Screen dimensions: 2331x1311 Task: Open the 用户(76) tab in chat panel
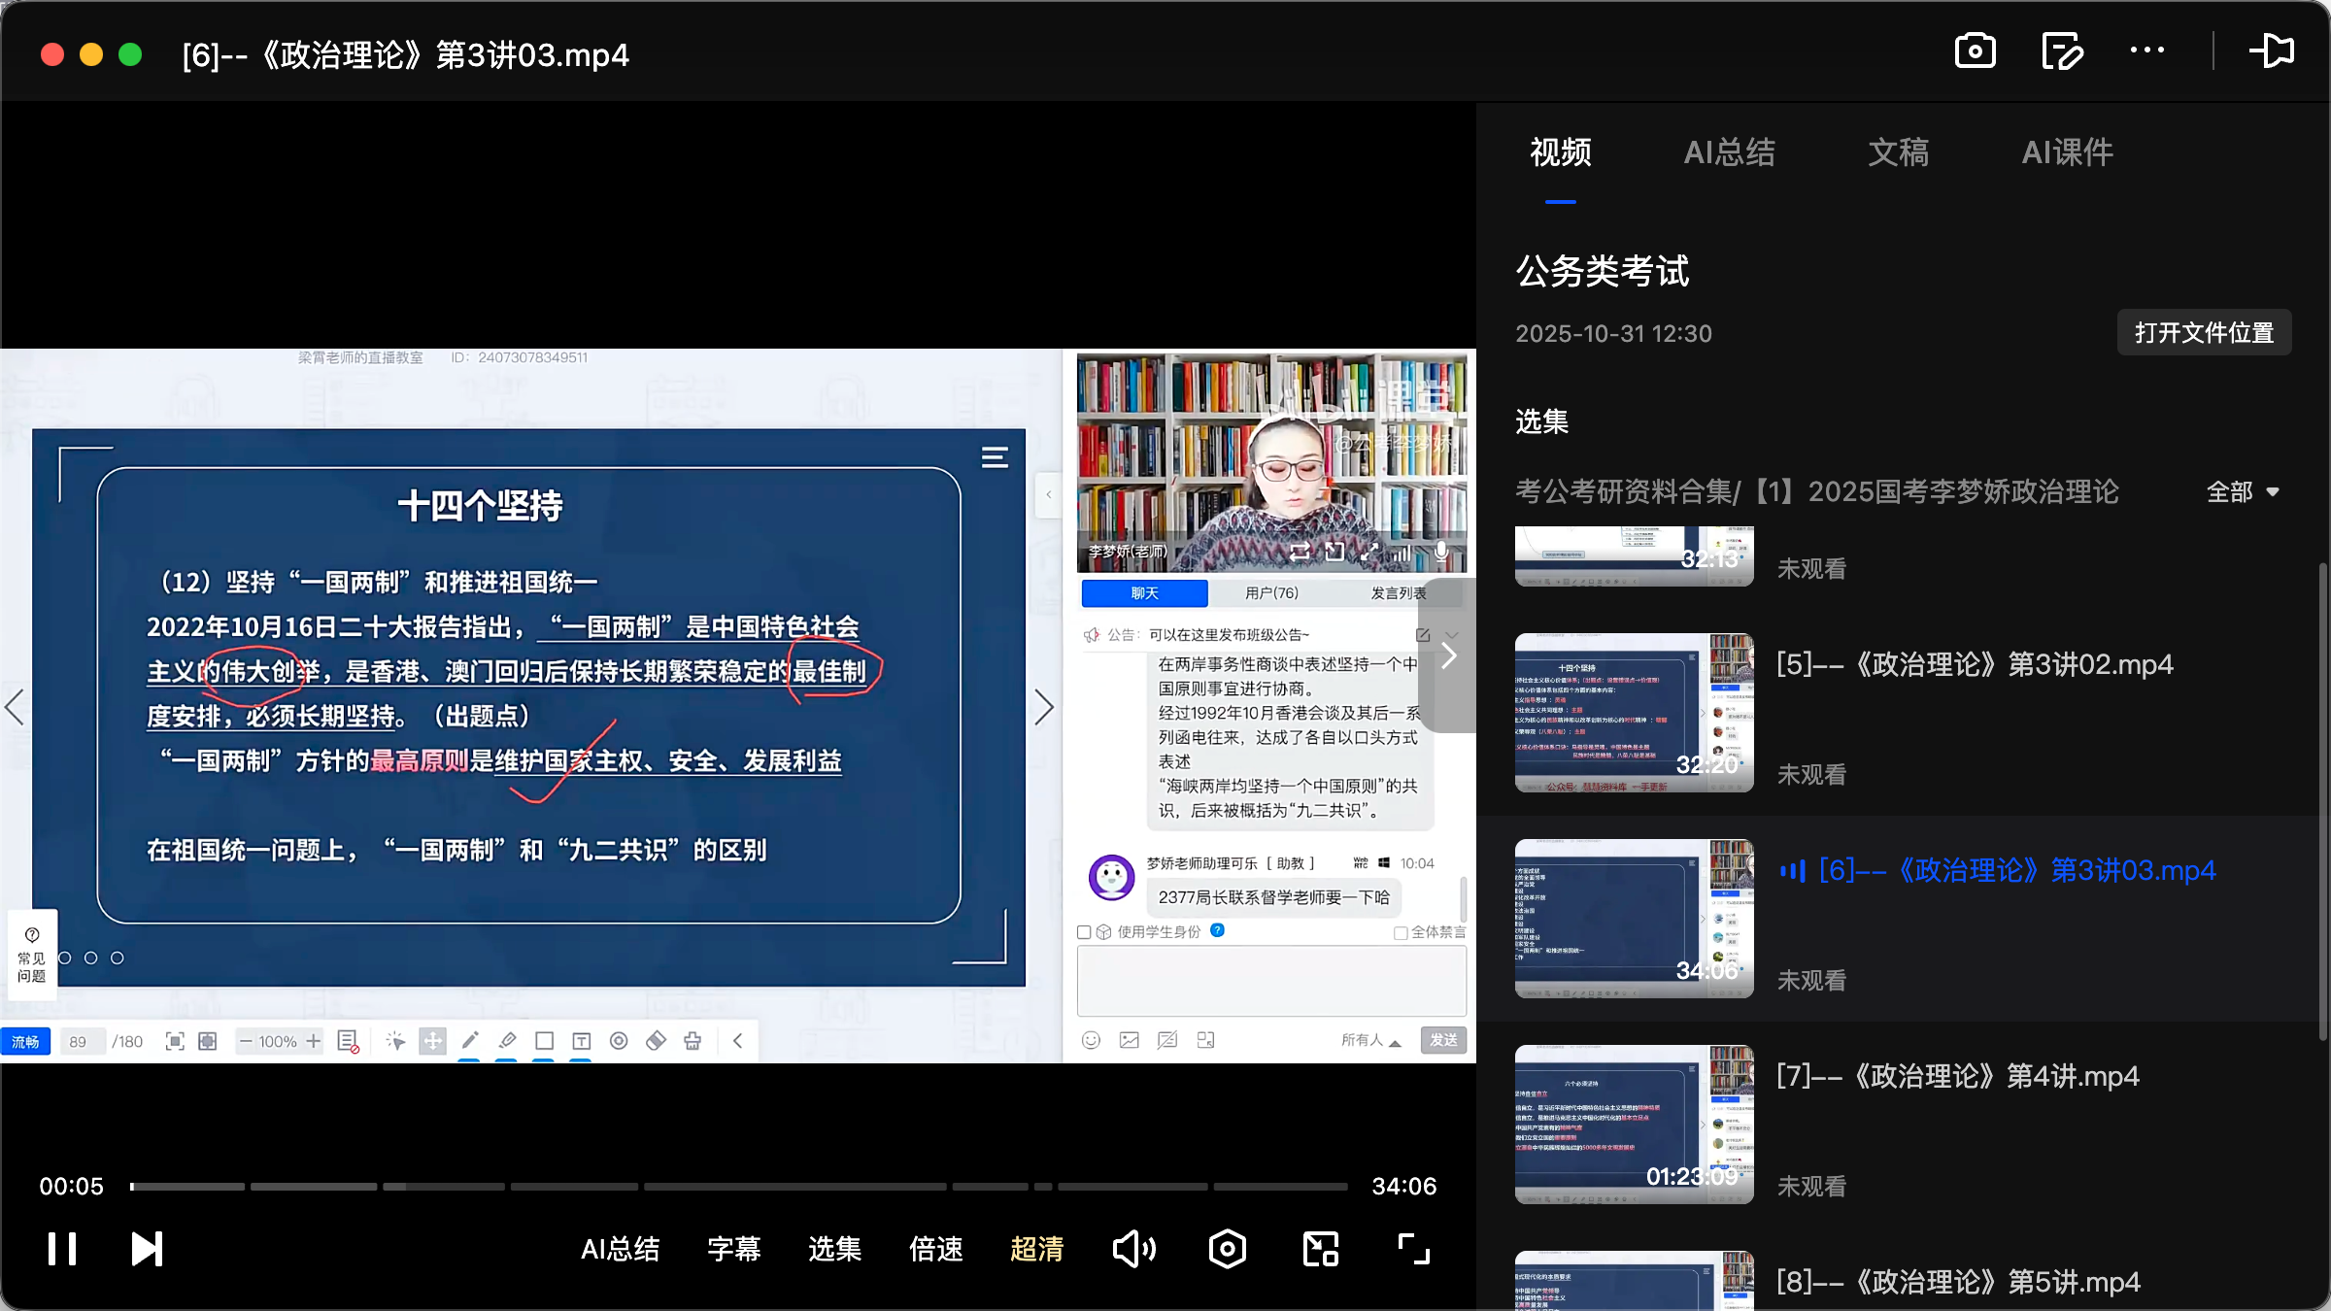[x=1271, y=592]
